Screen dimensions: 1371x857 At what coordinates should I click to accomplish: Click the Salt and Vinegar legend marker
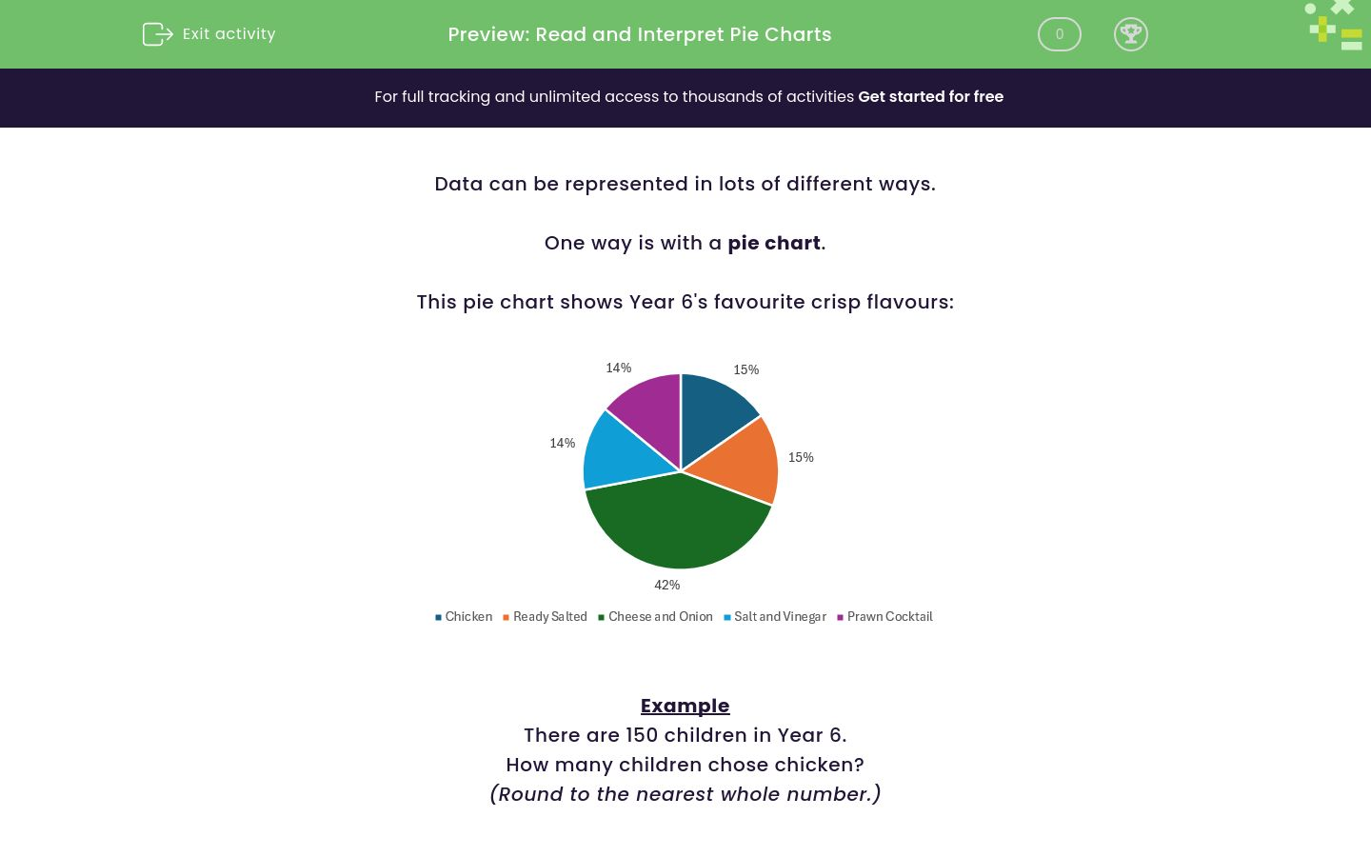[727, 617]
